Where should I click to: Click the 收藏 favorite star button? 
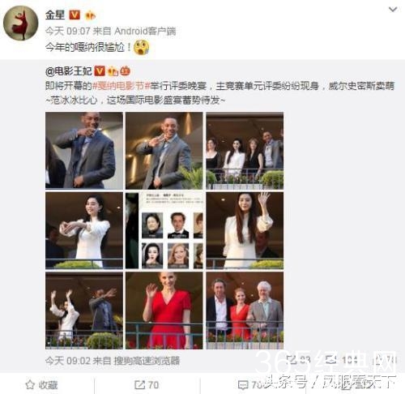coord(41,385)
